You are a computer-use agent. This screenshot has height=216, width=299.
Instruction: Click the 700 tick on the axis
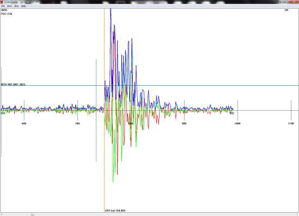pyautogui.click(x=77, y=124)
